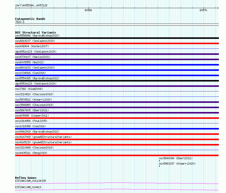Click the DGV Structural Variants track title
The height and width of the screenshot is (193, 226).
tap(36, 33)
